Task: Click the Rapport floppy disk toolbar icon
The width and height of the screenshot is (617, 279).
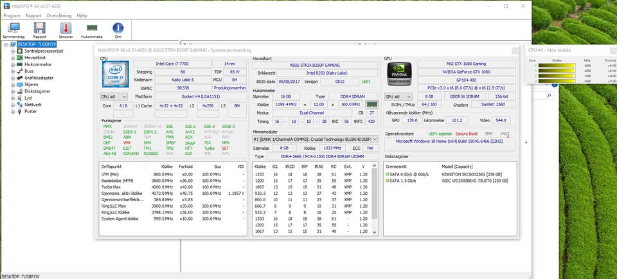Action: coord(40,28)
